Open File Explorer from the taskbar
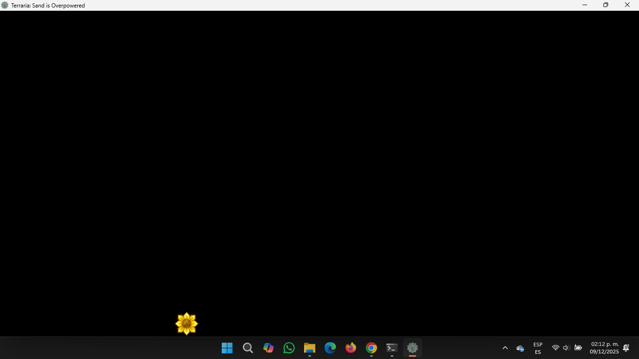 [309, 348]
